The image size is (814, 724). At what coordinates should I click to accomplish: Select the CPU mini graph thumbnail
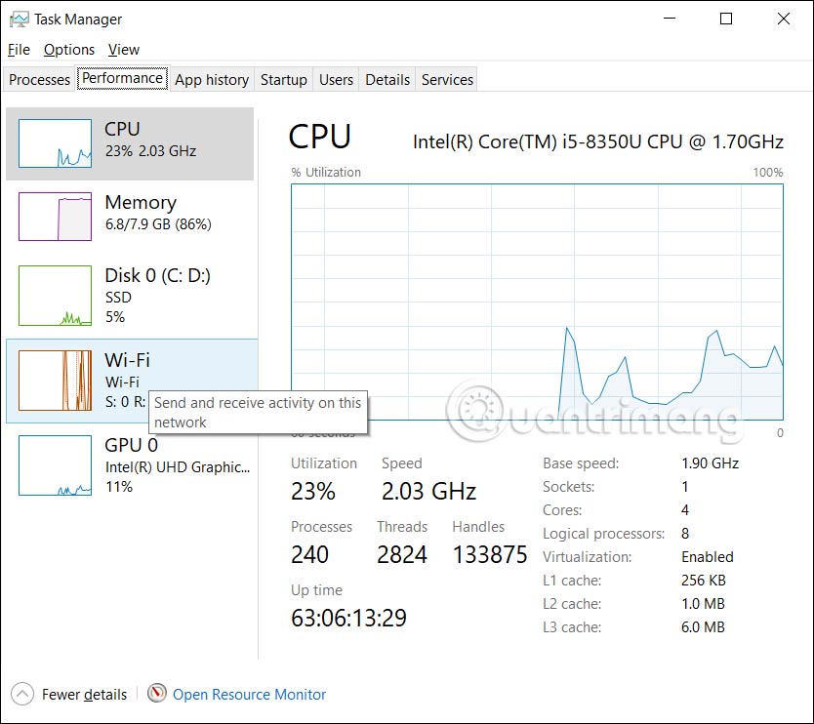(x=55, y=144)
